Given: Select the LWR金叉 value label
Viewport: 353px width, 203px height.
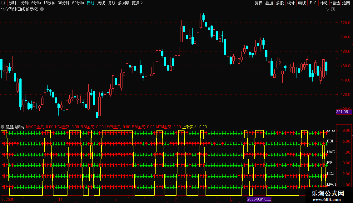Looking at the screenshot, I should 118,127.
